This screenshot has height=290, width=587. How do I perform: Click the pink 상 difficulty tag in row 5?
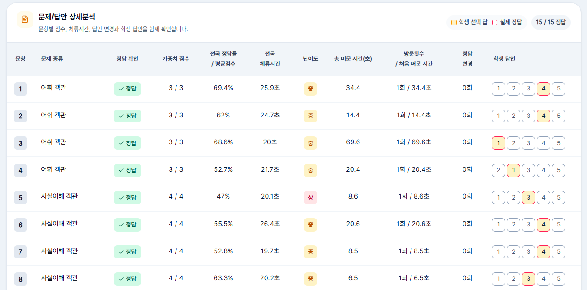click(x=310, y=198)
